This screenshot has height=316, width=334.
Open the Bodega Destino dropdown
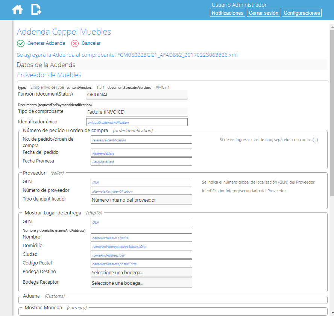click(141, 273)
